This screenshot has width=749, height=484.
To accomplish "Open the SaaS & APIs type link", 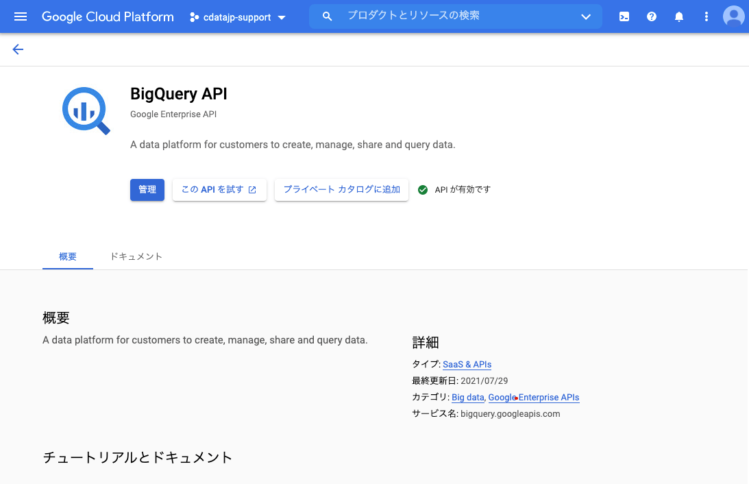I will click(x=467, y=365).
